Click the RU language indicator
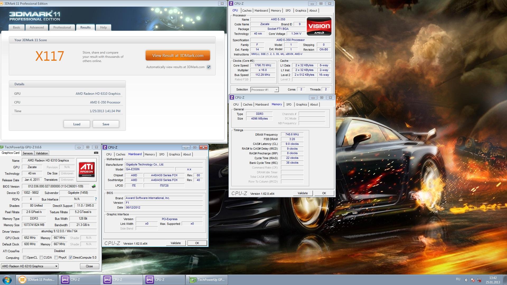 (458, 279)
